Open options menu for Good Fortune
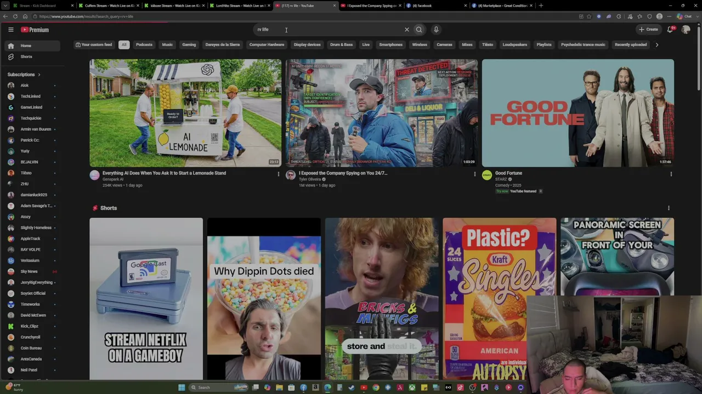Image resolution: width=702 pixels, height=394 pixels. [x=671, y=175]
